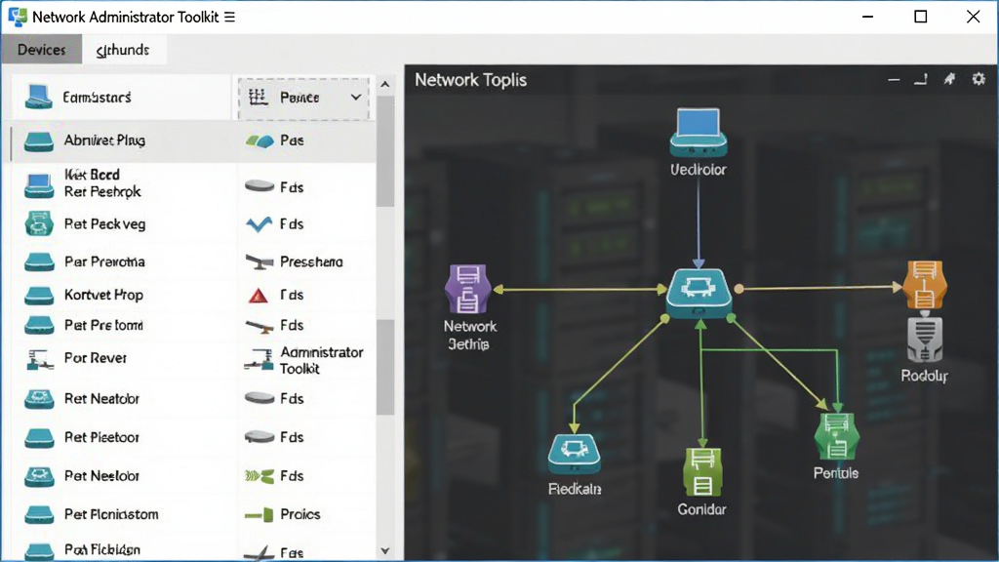This screenshot has height=562, width=999.
Task: Select the Pet Peck veg text
Action: [104, 224]
